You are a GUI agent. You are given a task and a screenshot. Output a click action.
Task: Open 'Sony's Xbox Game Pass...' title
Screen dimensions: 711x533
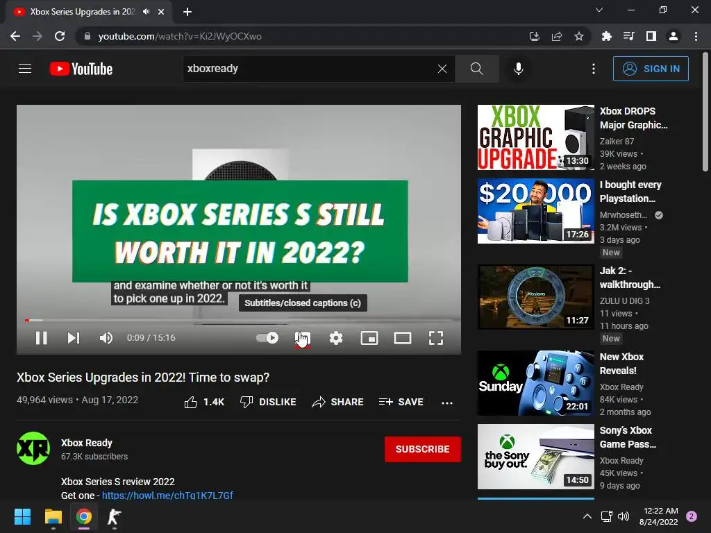(628, 437)
